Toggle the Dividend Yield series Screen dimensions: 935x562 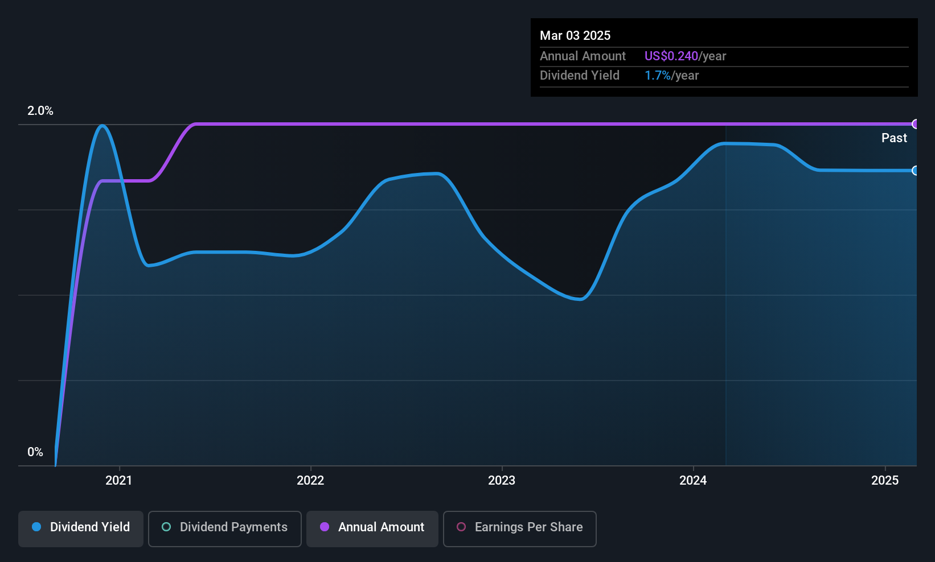pyautogui.click(x=80, y=528)
